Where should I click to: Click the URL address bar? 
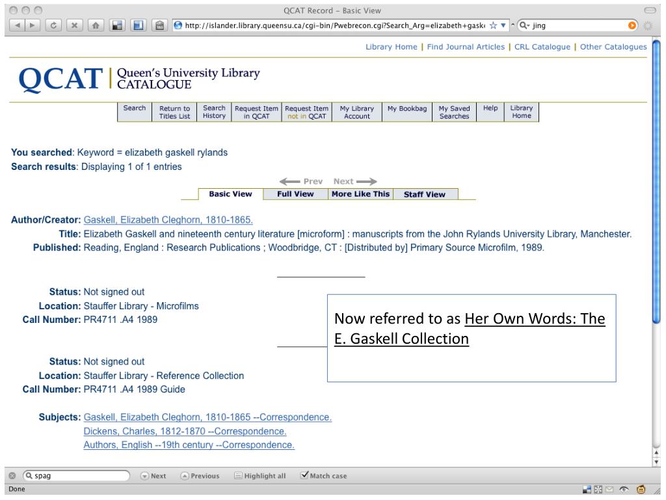336,25
